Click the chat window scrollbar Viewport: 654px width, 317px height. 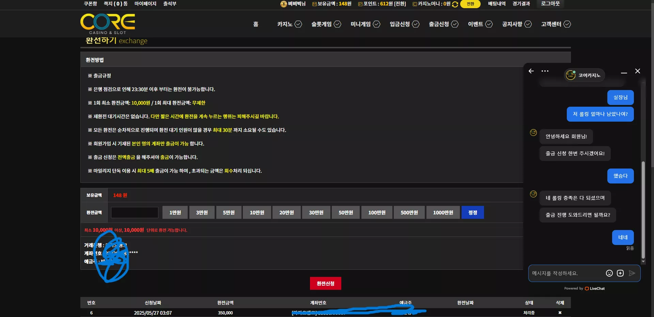(643, 210)
